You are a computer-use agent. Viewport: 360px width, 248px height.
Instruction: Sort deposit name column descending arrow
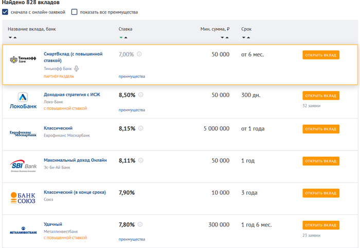(10, 37)
